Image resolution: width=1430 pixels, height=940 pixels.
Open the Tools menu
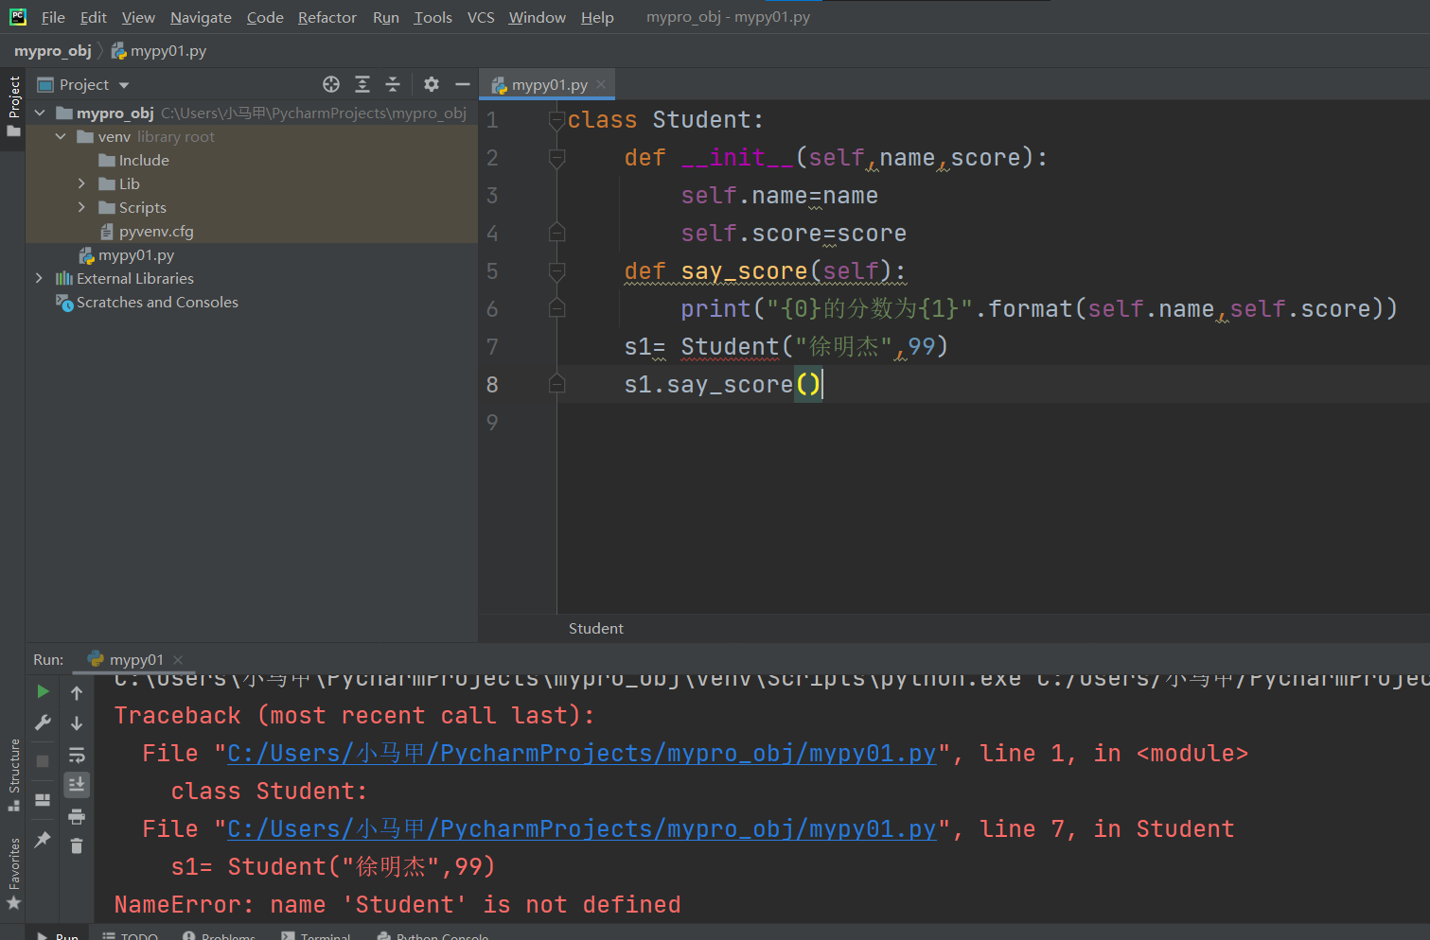[x=433, y=17]
